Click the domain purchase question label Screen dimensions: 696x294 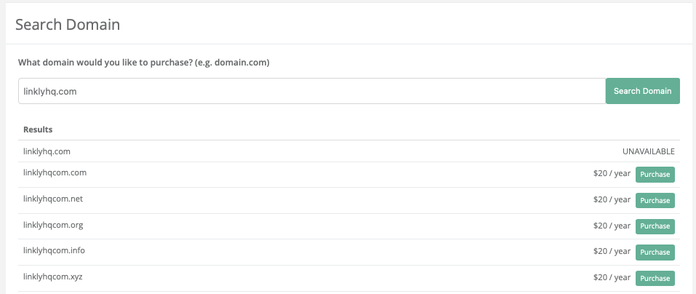[x=144, y=63]
